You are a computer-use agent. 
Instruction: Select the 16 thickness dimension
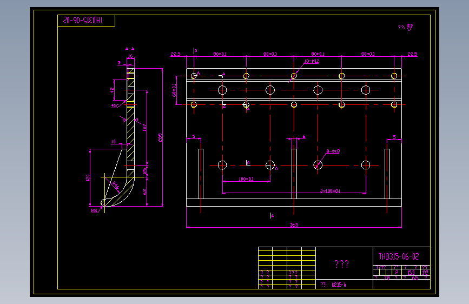pyautogui.click(x=130, y=56)
